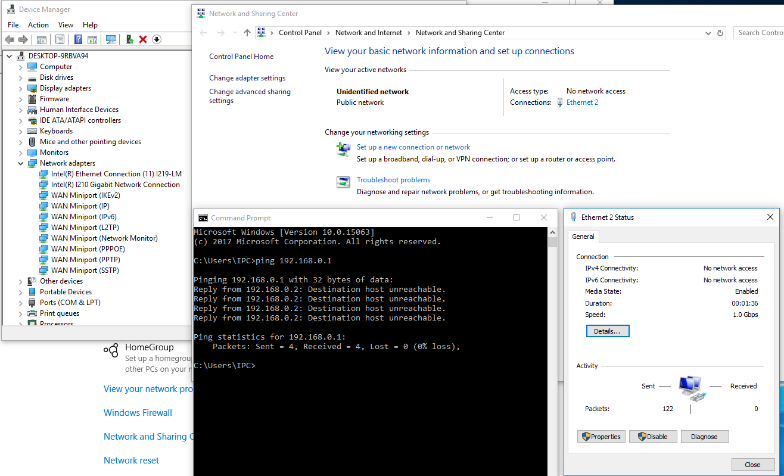Click the Properties toolbar icon in Device Manager
The width and height of the screenshot is (784, 476).
60,39
